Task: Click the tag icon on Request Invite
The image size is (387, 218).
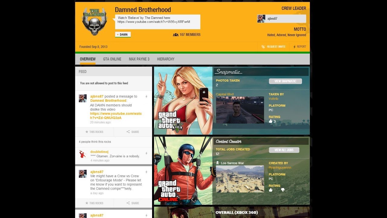Action: click(x=263, y=47)
